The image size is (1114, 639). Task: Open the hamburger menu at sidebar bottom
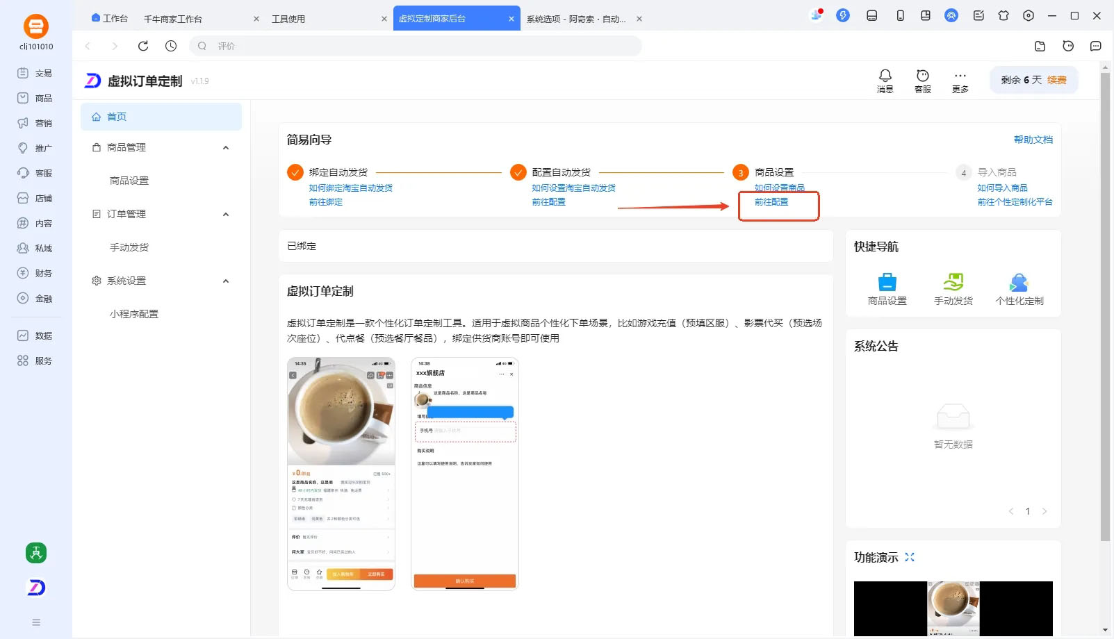pyautogui.click(x=36, y=622)
